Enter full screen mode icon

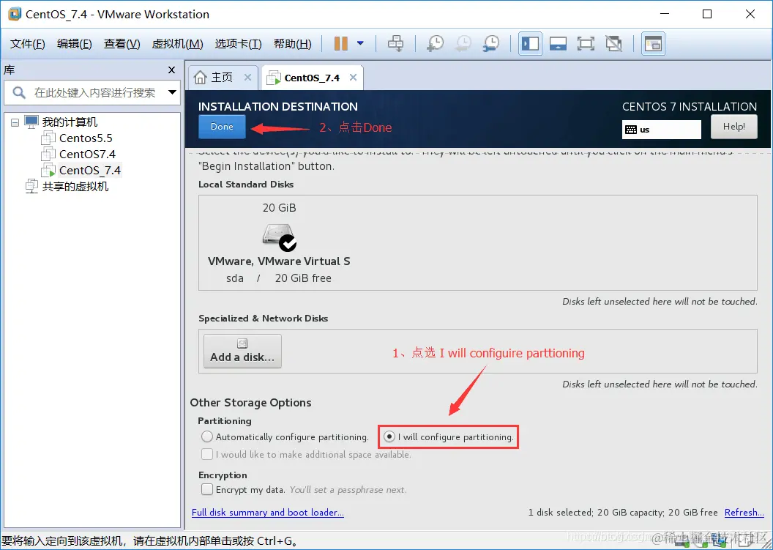[x=586, y=43]
